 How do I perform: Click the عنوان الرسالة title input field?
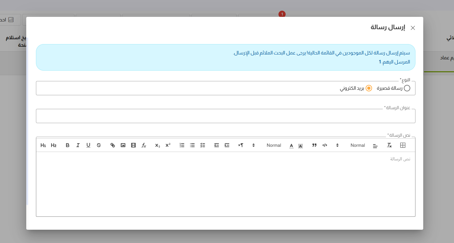pos(225,116)
